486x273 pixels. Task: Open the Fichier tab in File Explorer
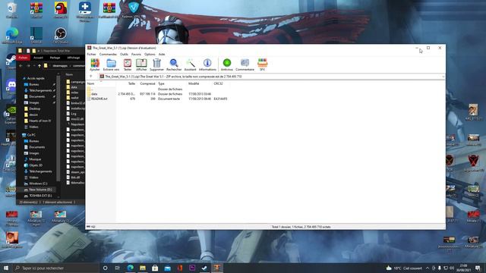pyautogui.click(x=23, y=58)
